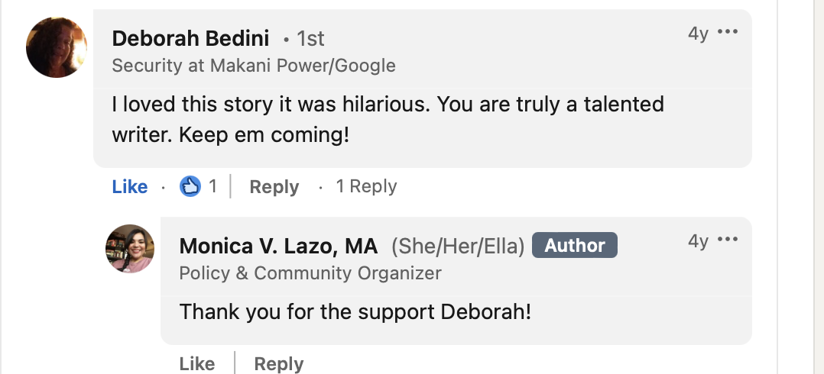Open Deborah Bedini's profile photo
The width and height of the screenshot is (824, 374).
[57, 47]
